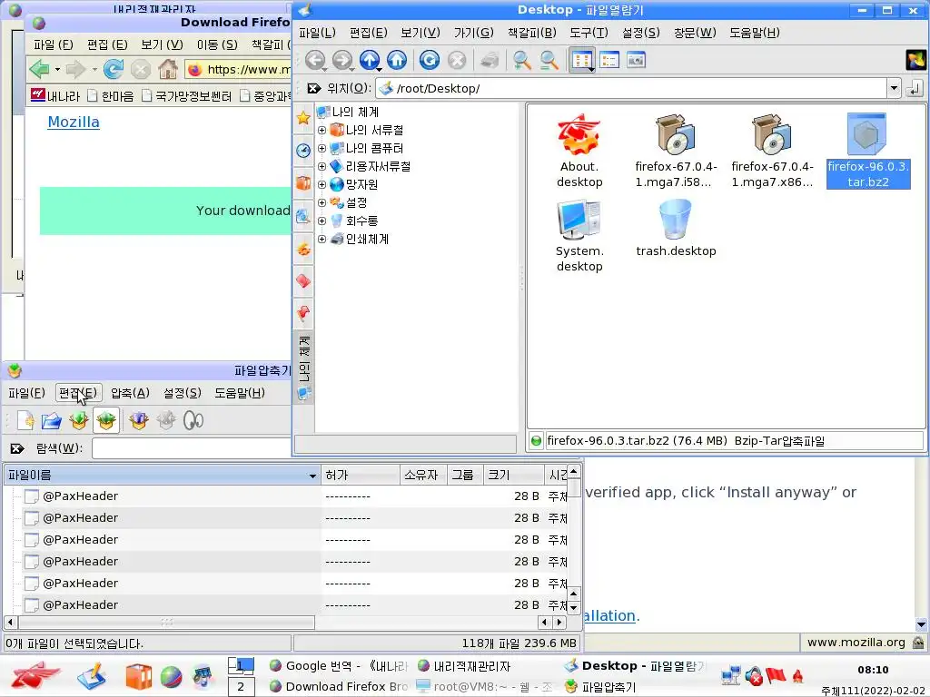Open the 내나라 bookmark in Firefox
This screenshot has width=930, height=697.
click(x=54, y=95)
